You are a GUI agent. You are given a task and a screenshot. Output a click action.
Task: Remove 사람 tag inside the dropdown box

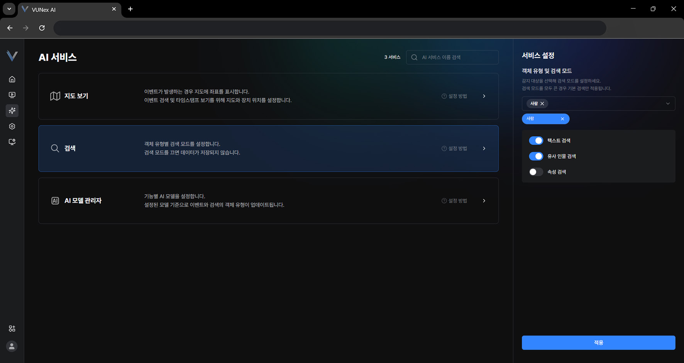542,104
